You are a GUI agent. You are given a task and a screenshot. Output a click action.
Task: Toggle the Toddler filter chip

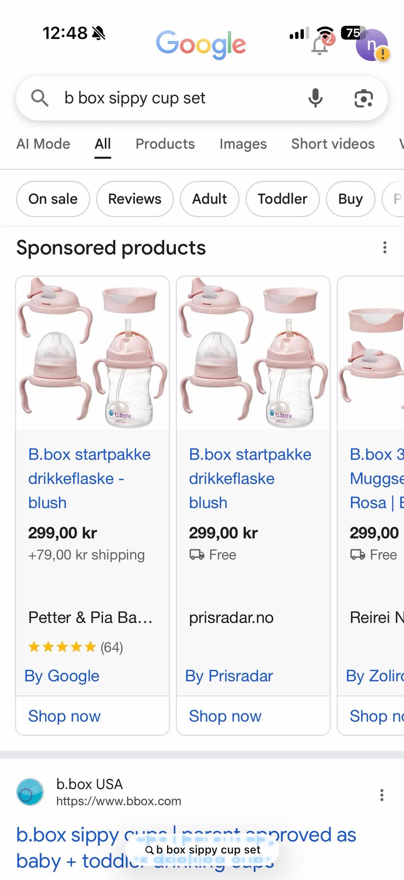coord(282,199)
